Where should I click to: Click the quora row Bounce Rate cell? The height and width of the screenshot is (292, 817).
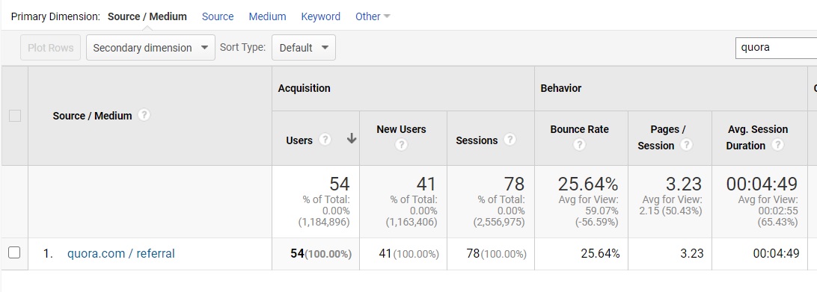tap(600, 254)
